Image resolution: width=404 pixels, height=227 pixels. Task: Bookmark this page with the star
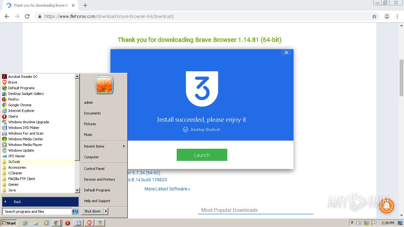pos(374,16)
